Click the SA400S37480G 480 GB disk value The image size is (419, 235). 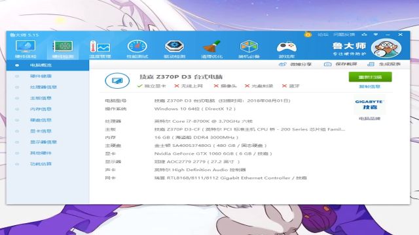(211, 146)
